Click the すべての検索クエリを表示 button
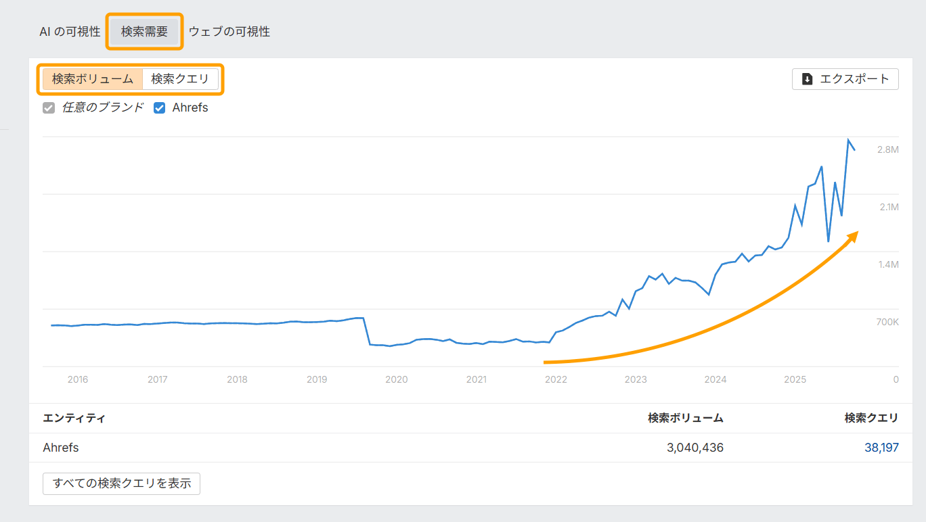Viewport: 926px width, 522px height. point(121,483)
